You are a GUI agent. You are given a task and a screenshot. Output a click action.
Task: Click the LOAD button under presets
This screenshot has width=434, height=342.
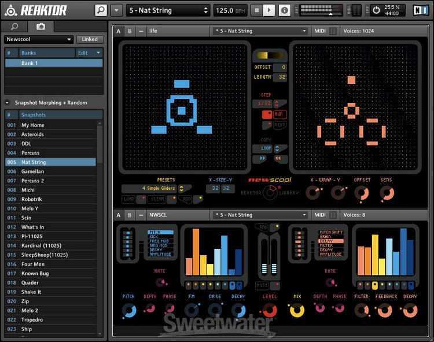[x=130, y=199]
